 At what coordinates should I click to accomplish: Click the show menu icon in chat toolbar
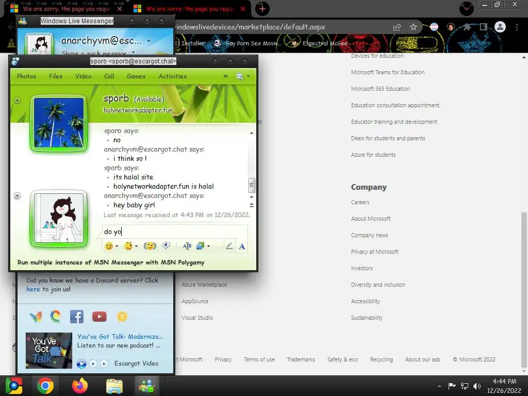pos(240,76)
